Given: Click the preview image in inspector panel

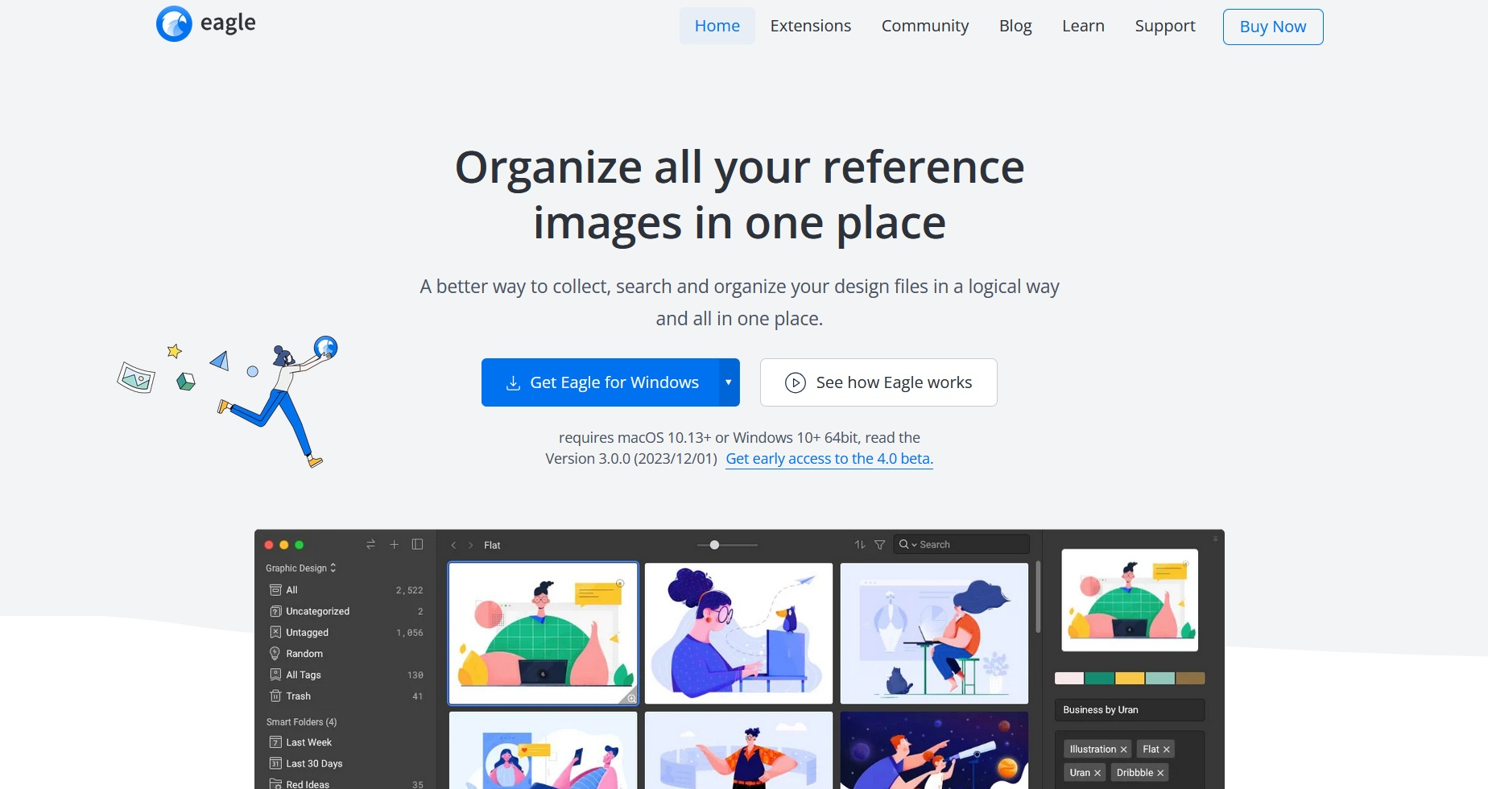Looking at the screenshot, I should point(1130,600).
